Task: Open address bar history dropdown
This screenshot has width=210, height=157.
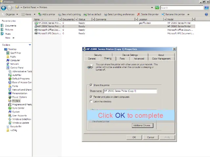Action: click(x=152, y=8)
